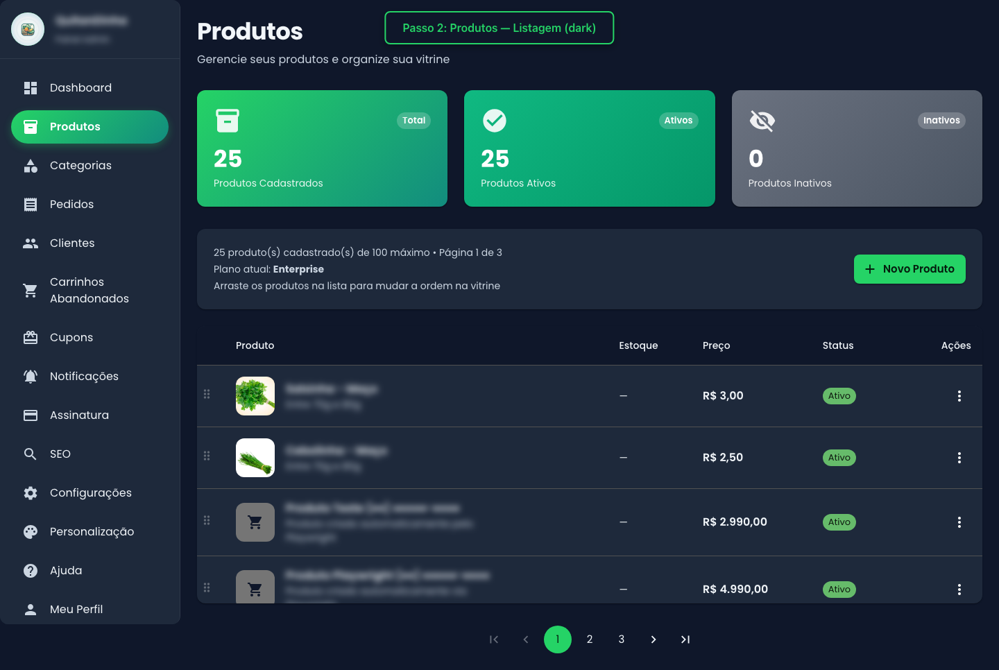Screen dimensions: 999x670
Task: Click the Assinatura card icon
Action: (31, 415)
